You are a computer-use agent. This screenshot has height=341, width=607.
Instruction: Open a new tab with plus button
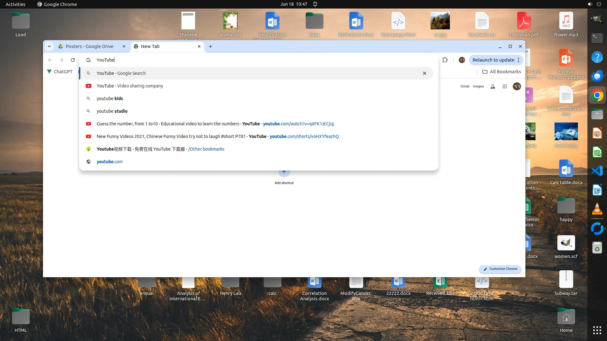point(211,46)
